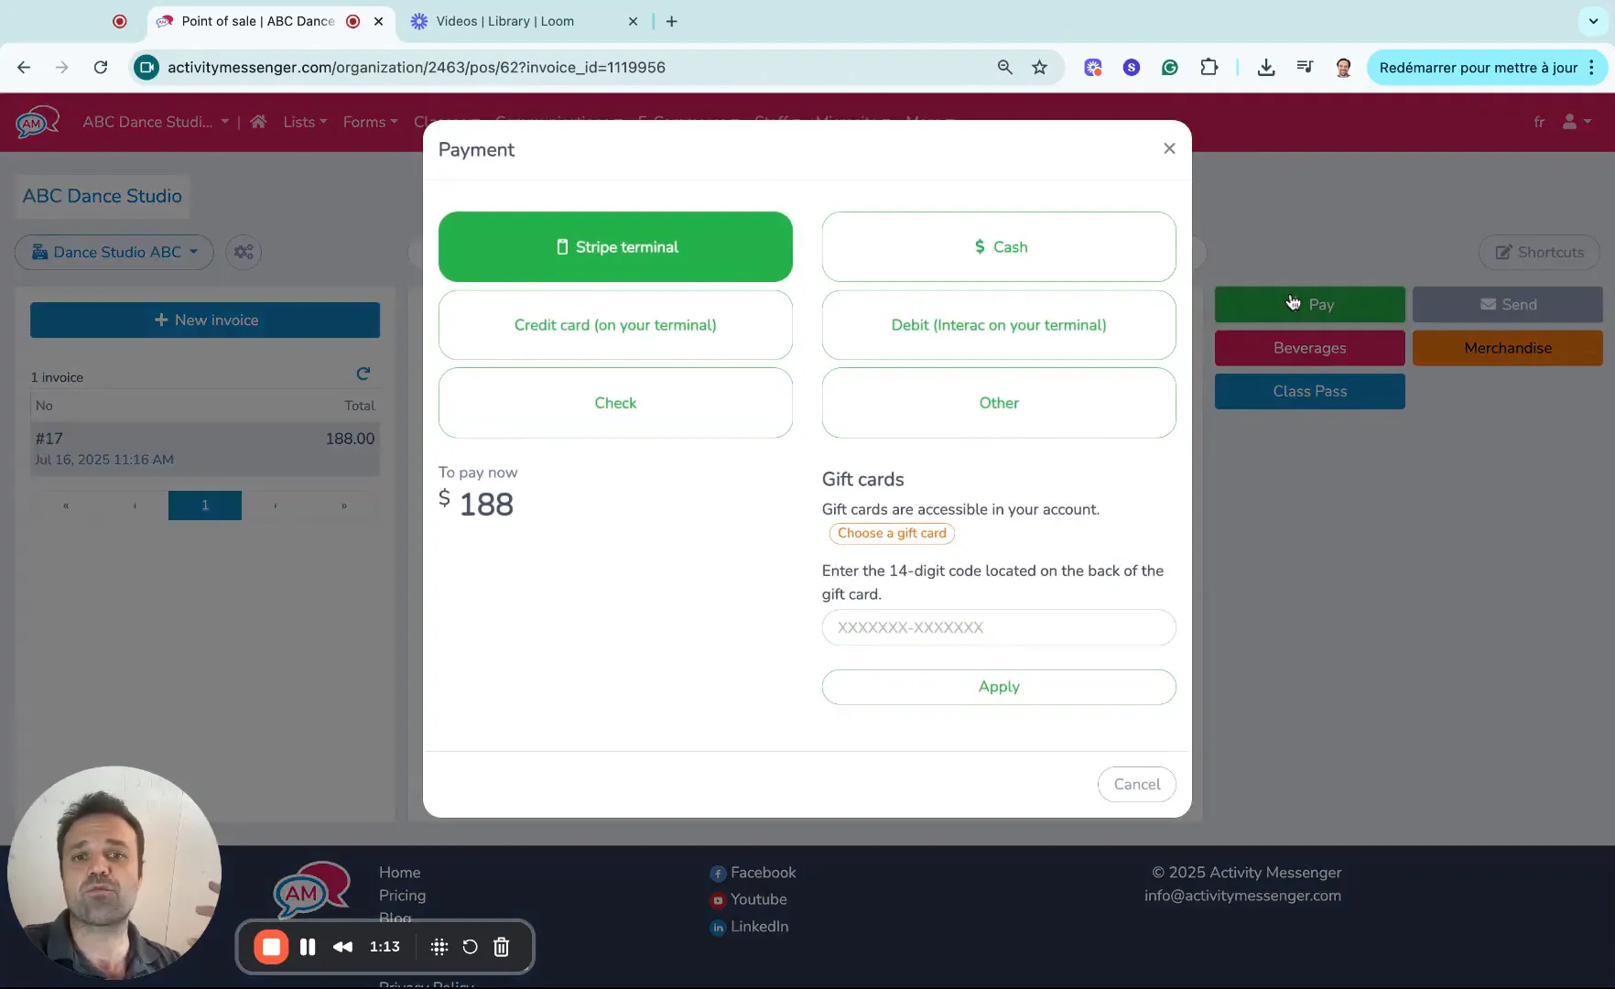Expand the tab search dropdown arrow
The width and height of the screenshot is (1615, 989).
1593,21
